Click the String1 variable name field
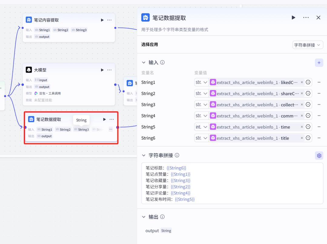Viewport: 327px width, 244px height. click(x=148, y=82)
